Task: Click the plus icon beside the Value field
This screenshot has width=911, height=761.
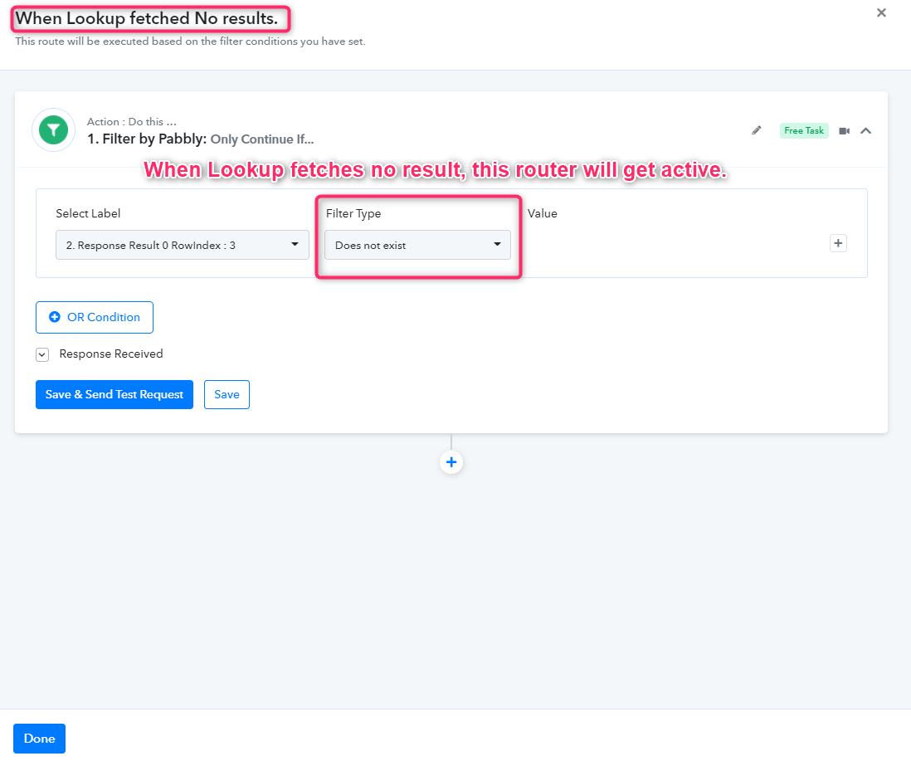Action: [838, 243]
